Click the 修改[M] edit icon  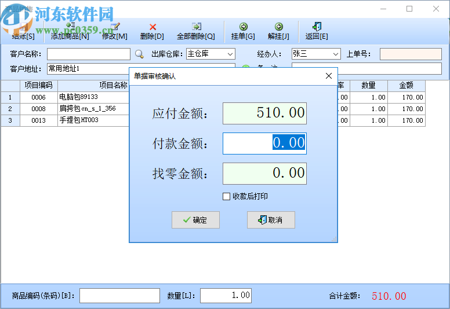coord(115,27)
